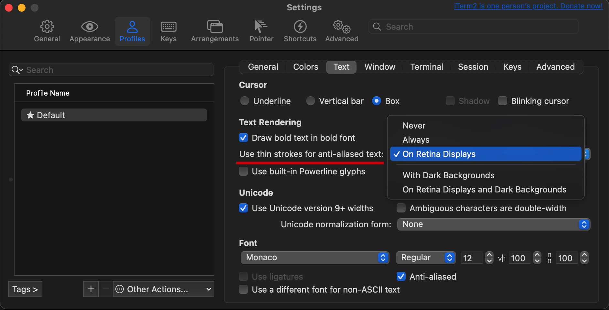Open the Other Actions dropdown menu

(x=164, y=289)
